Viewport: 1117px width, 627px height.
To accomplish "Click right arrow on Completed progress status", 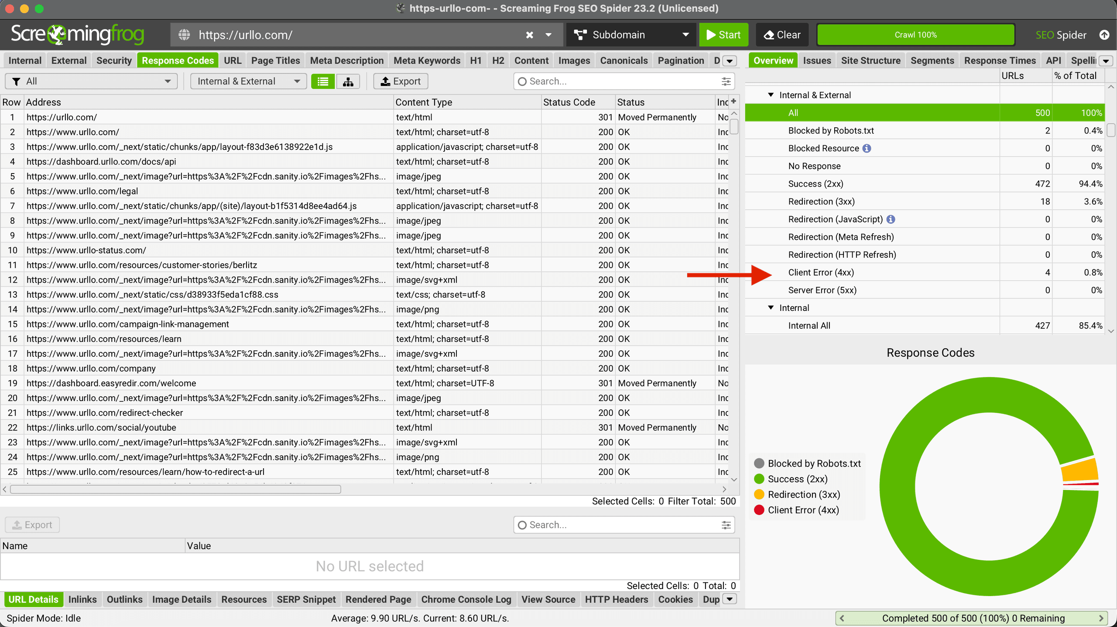I will click(1101, 618).
